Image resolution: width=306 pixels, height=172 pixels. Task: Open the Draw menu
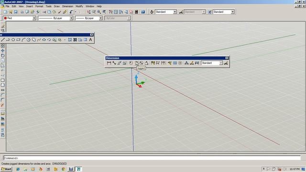tap(57, 6)
